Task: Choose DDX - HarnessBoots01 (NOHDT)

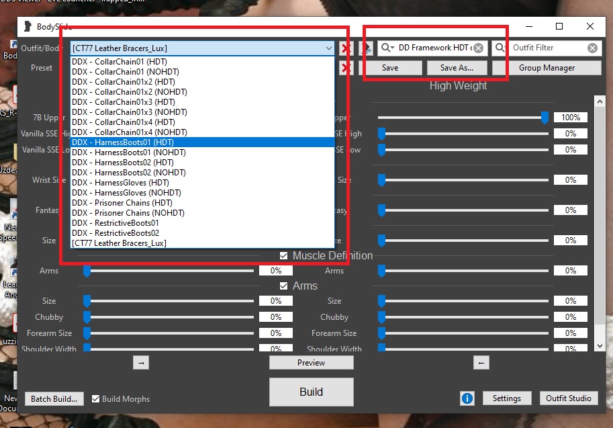Action: click(203, 153)
